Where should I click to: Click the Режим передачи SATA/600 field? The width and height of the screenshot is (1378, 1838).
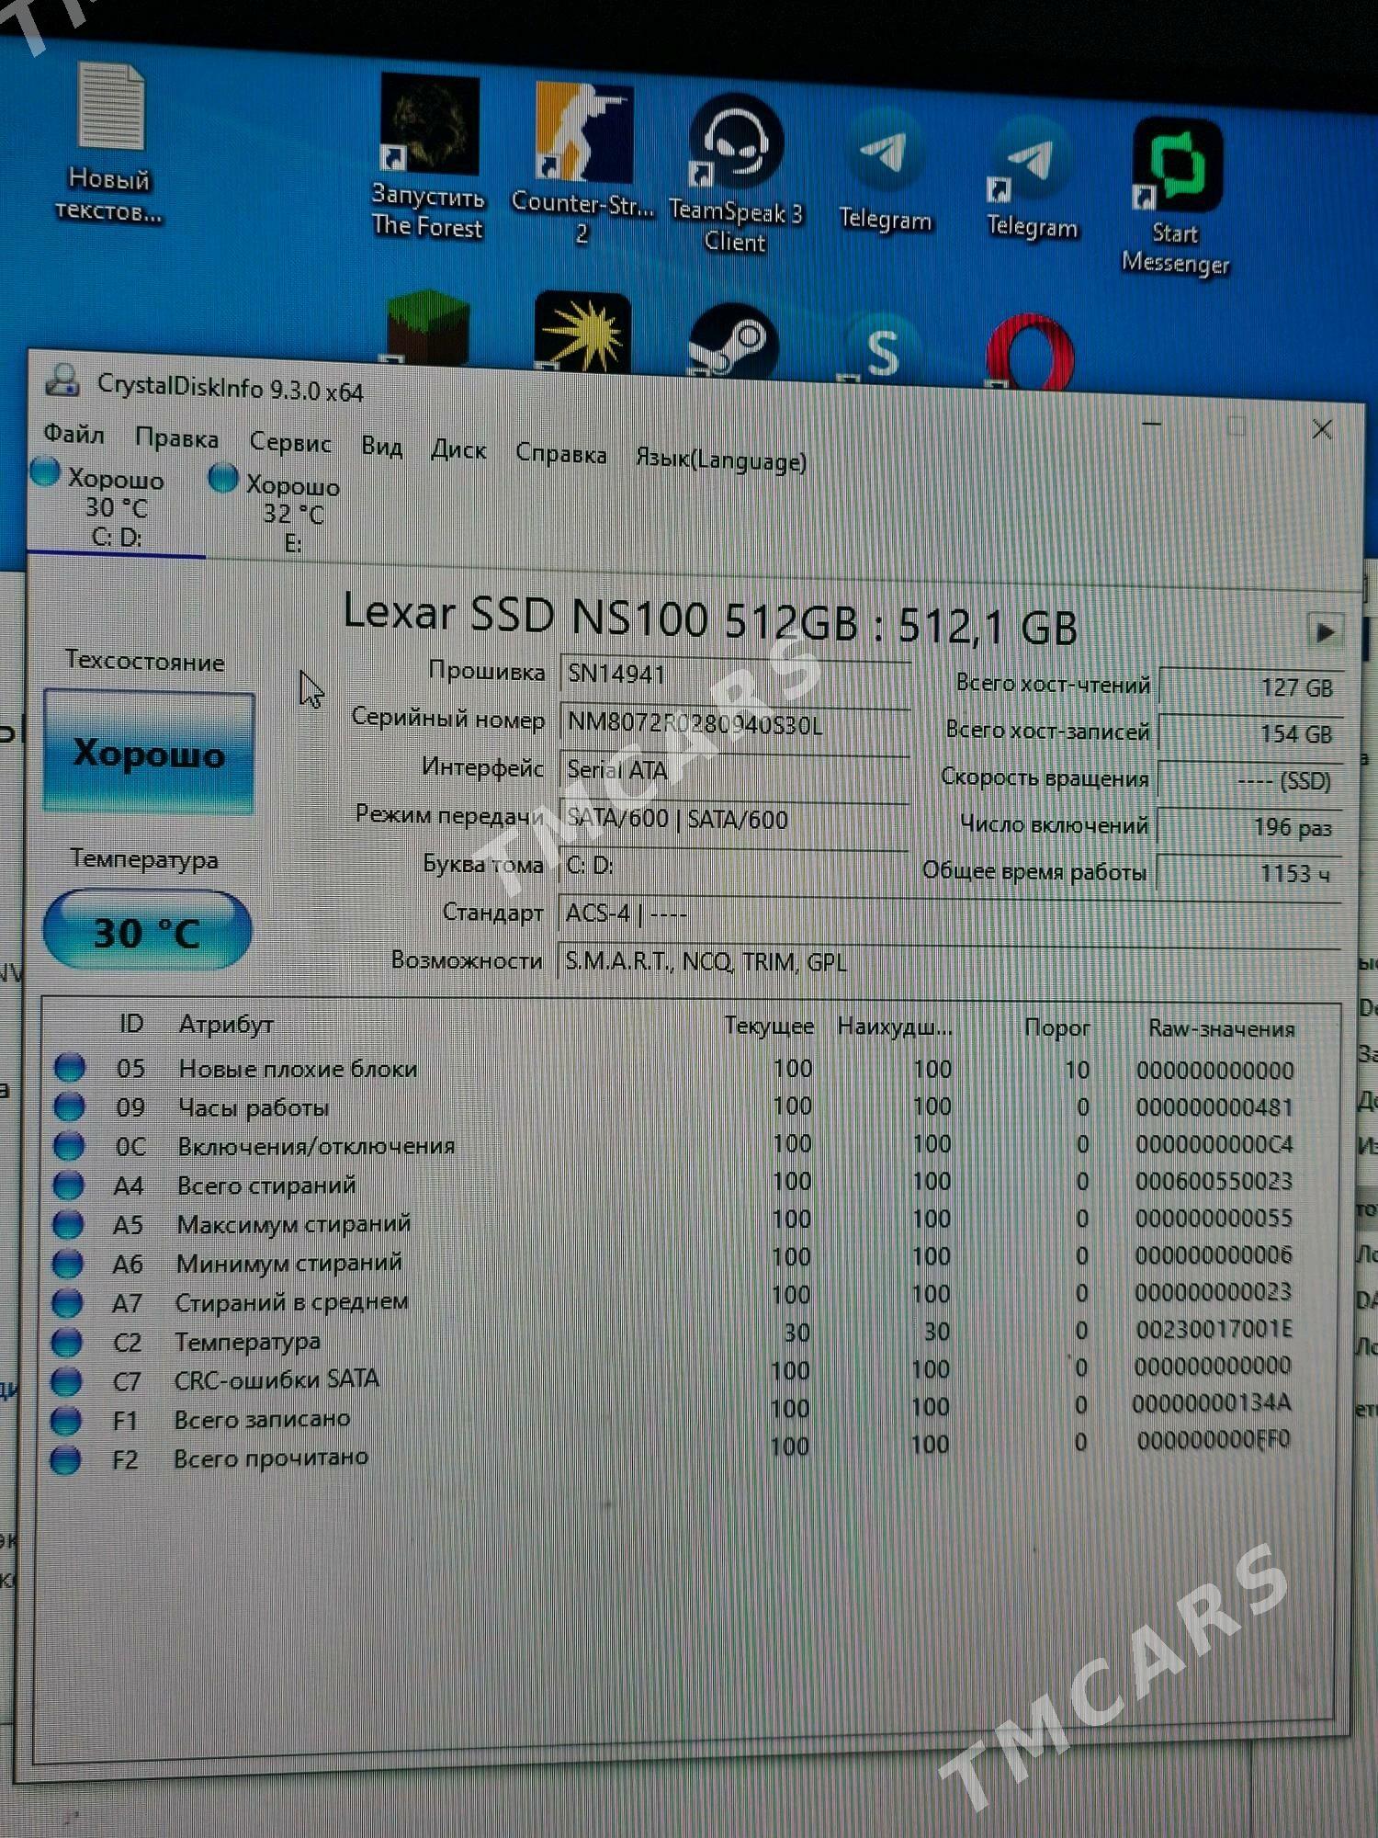pos(735,820)
